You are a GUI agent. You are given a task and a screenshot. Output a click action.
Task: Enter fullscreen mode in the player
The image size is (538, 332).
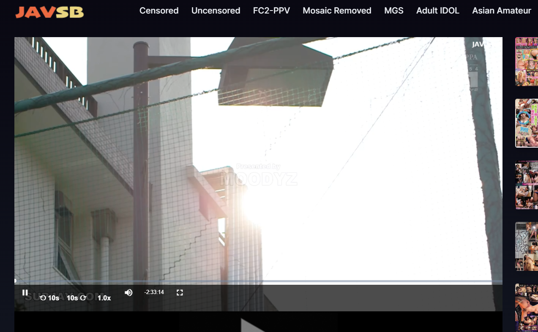click(180, 292)
